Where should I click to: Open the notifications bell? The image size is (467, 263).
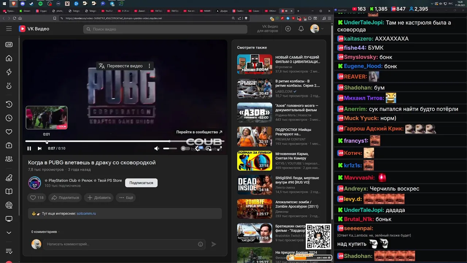point(301,29)
